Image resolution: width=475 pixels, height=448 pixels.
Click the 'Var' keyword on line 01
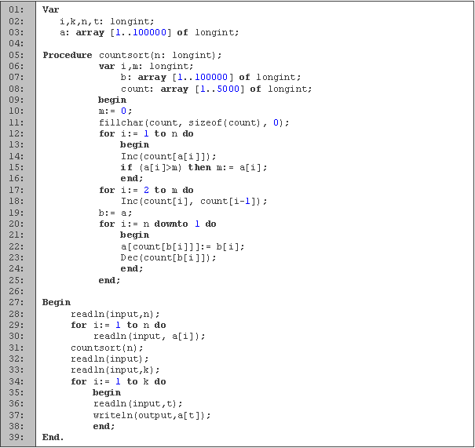(50, 9)
